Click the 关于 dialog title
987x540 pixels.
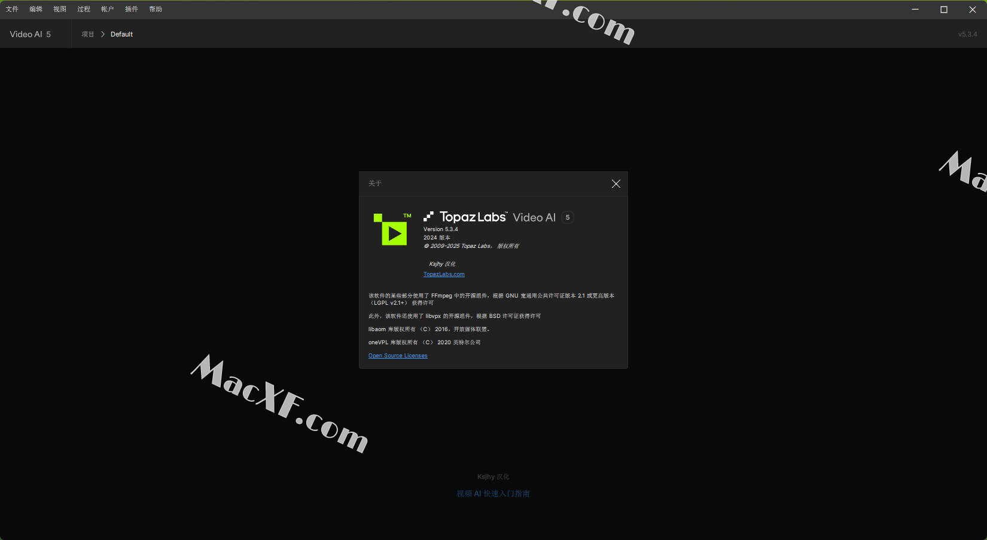click(375, 183)
